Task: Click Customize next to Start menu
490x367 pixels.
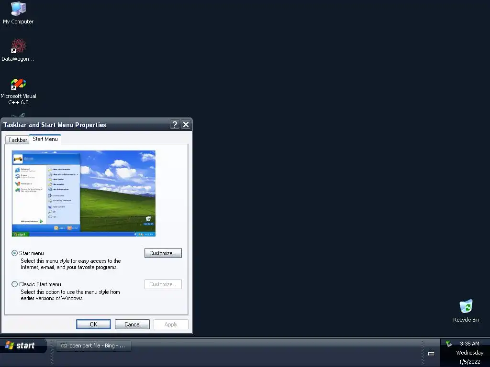Action: 163,253
